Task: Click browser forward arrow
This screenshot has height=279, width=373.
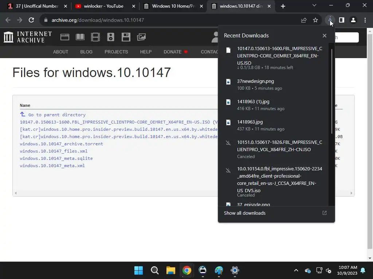Action: pos(20,20)
